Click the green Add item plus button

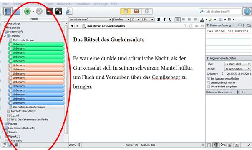pyautogui.click(x=27, y=11)
